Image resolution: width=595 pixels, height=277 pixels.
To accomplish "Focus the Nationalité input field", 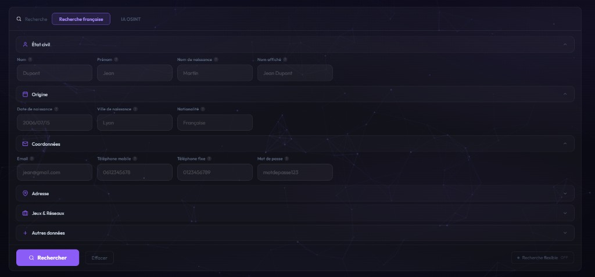I will (215, 123).
